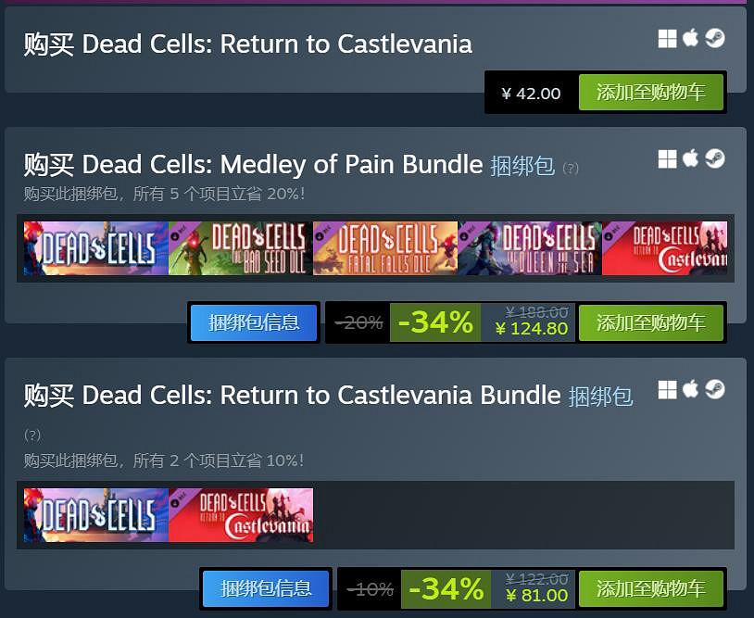Add the Medley of Pain Bundle to cart

click(x=650, y=322)
